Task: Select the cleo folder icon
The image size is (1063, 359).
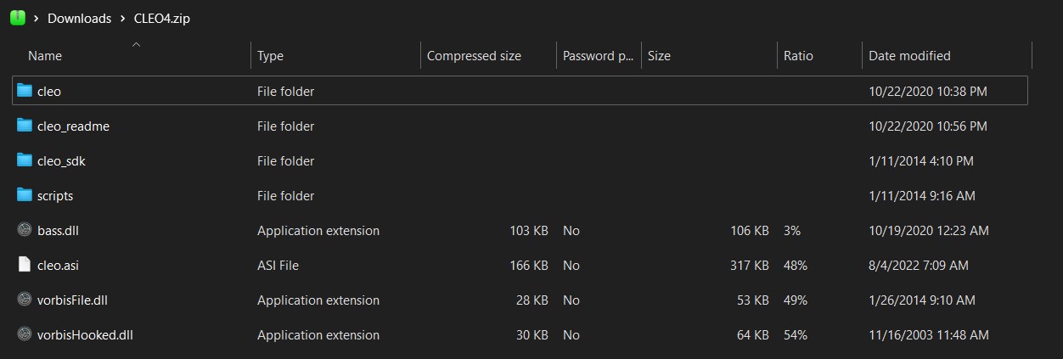Action: [25, 91]
